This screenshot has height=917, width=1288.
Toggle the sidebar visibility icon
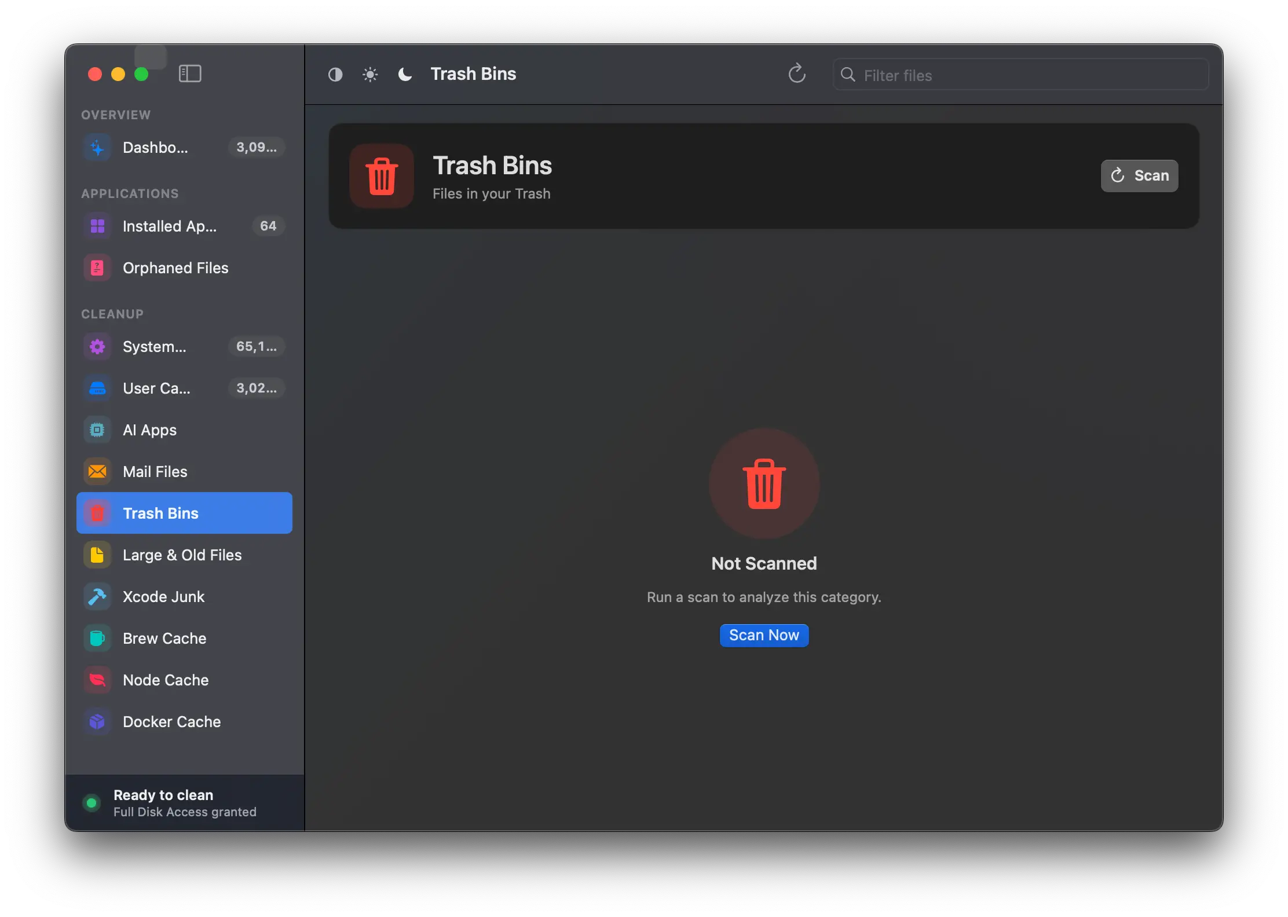pyautogui.click(x=190, y=74)
